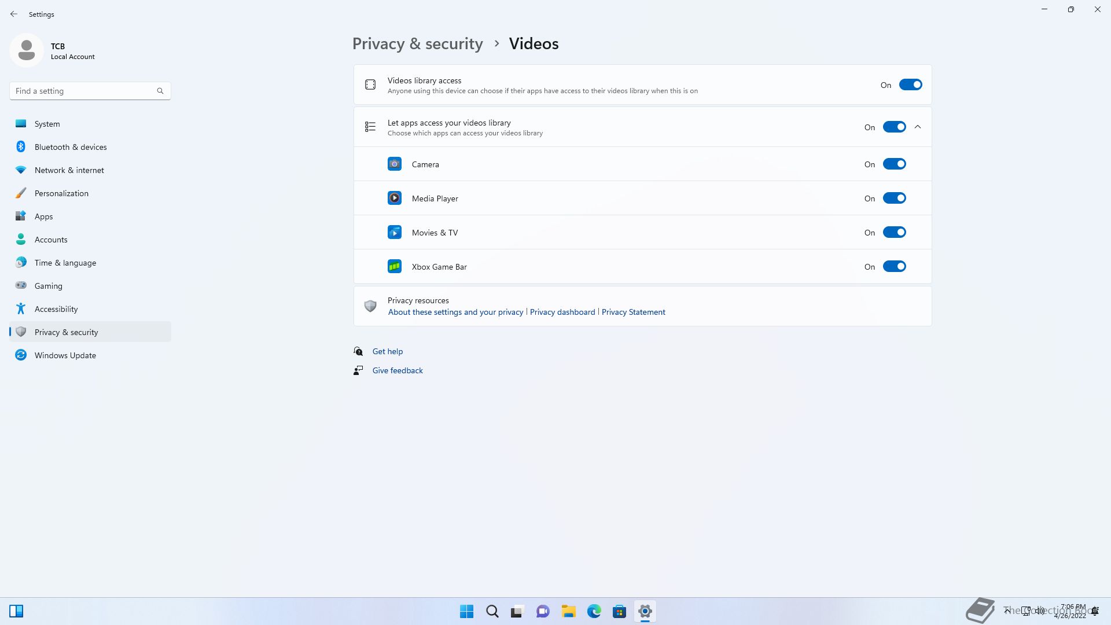
Task: Click the back arrow in Settings
Action: (x=14, y=14)
